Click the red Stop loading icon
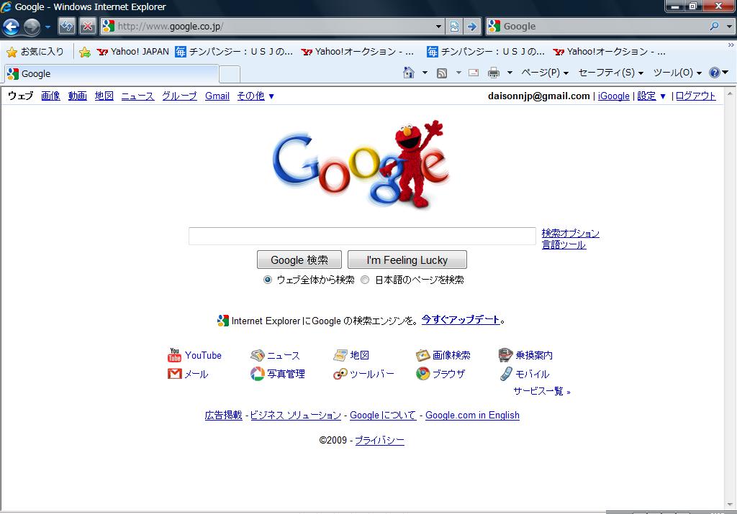 [x=87, y=27]
